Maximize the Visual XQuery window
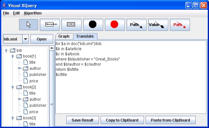 click(196, 5)
